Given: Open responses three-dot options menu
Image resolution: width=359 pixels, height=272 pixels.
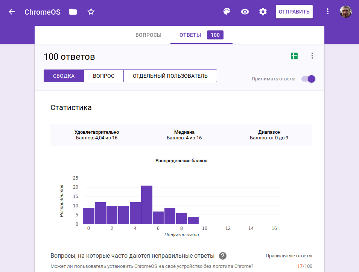Looking at the screenshot, I should tap(312, 56).
